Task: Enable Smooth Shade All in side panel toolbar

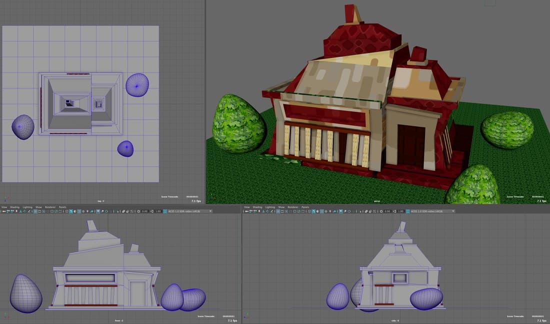Action: (x=313, y=211)
